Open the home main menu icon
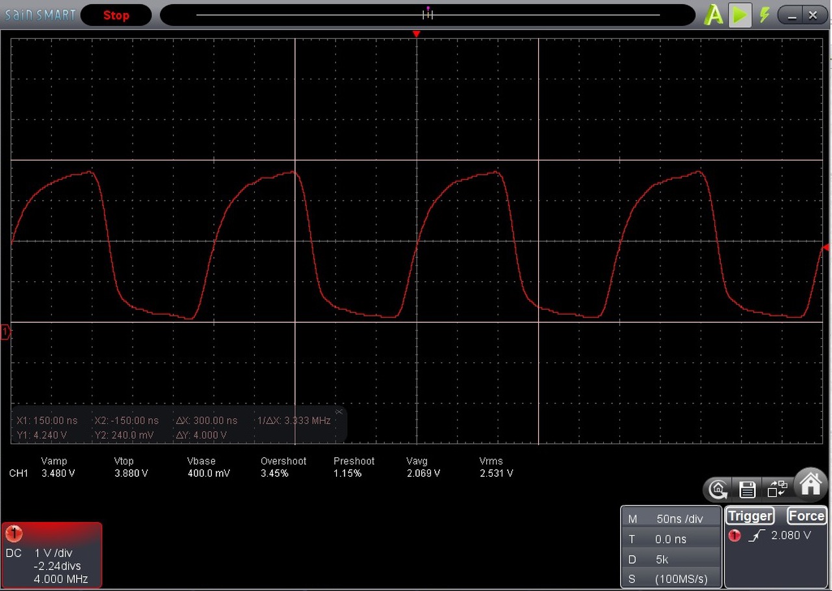This screenshot has width=832, height=591. pyautogui.click(x=810, y=483)
